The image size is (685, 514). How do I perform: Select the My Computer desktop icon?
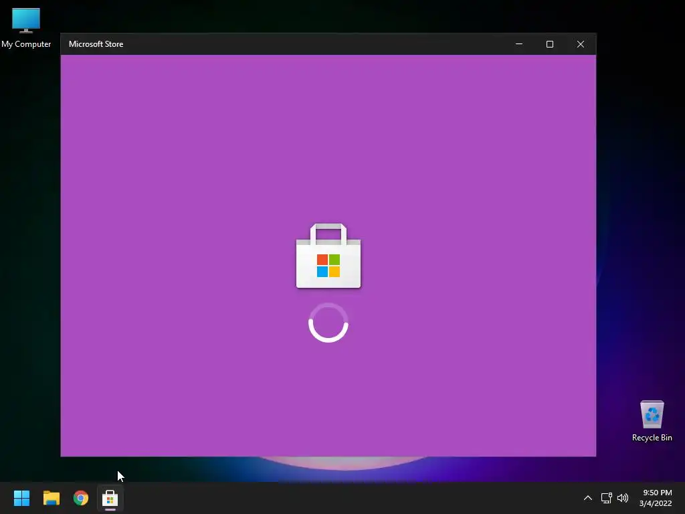point(26,28)
